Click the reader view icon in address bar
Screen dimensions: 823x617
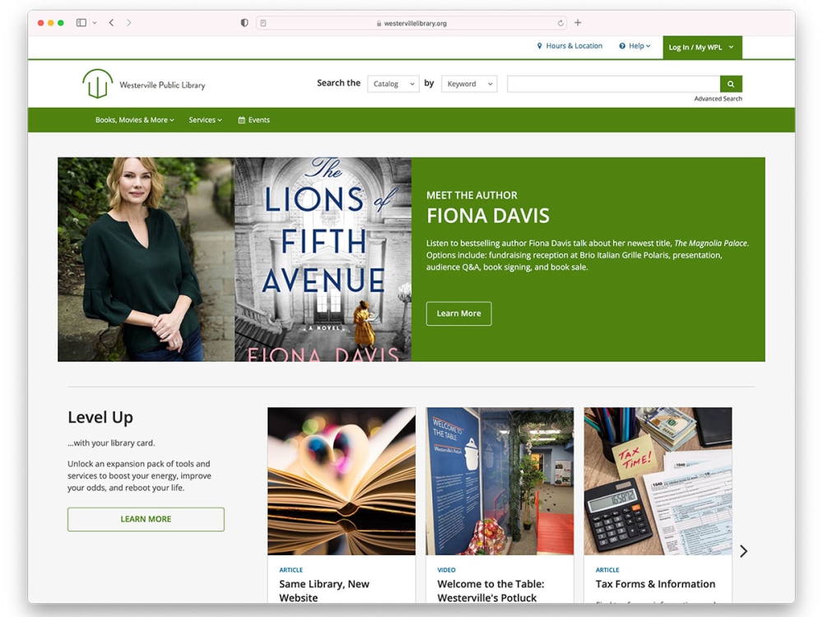pos(263,23)
